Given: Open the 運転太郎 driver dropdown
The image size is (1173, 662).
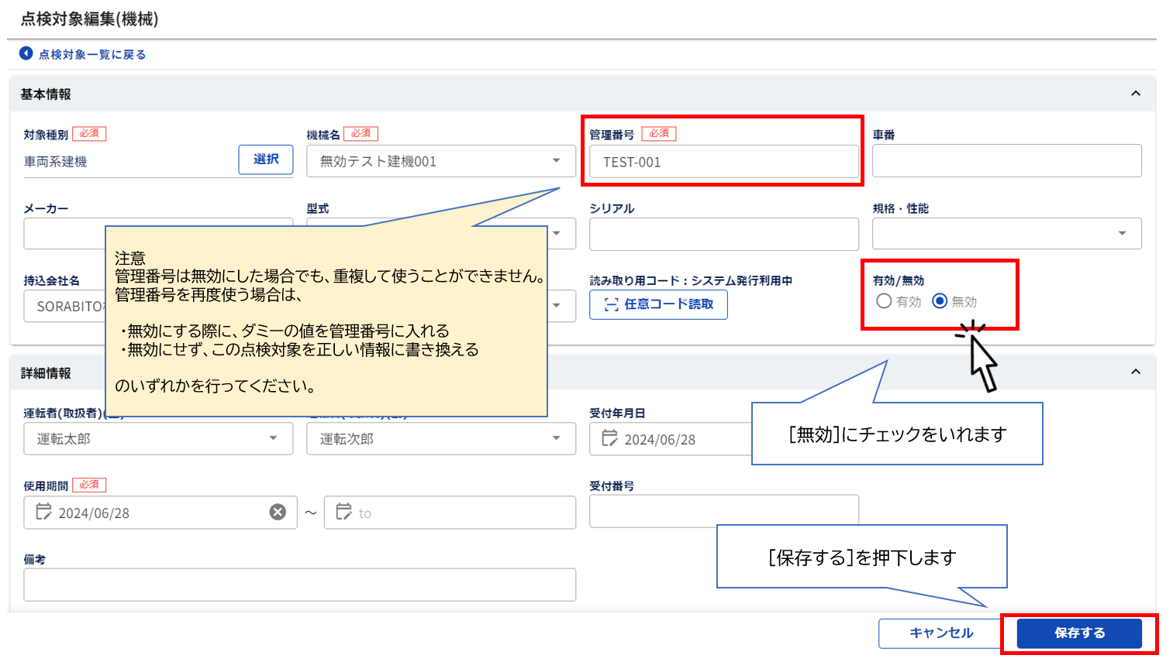Looking at the screenshot, I should click(x=273, y=438).
